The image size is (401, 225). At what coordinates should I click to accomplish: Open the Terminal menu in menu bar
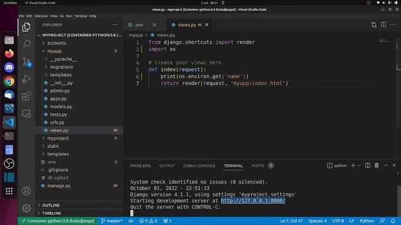click(x=81, y=16)
